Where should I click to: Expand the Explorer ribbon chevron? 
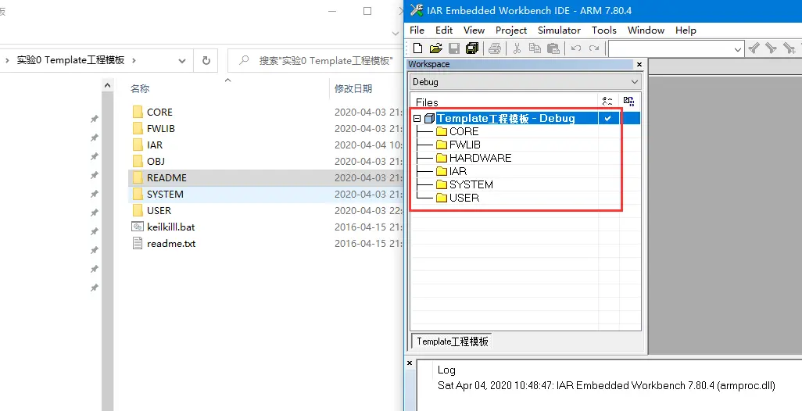click(x=395, y=34)
